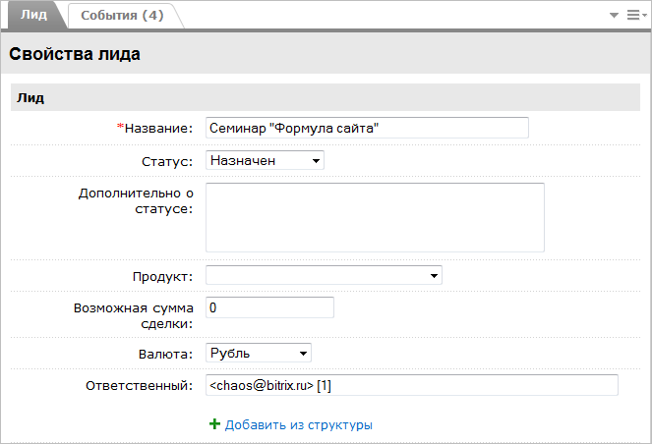Screen dimensions: 652x444
Task: Select the Лид tab
Action: [32, 15]
